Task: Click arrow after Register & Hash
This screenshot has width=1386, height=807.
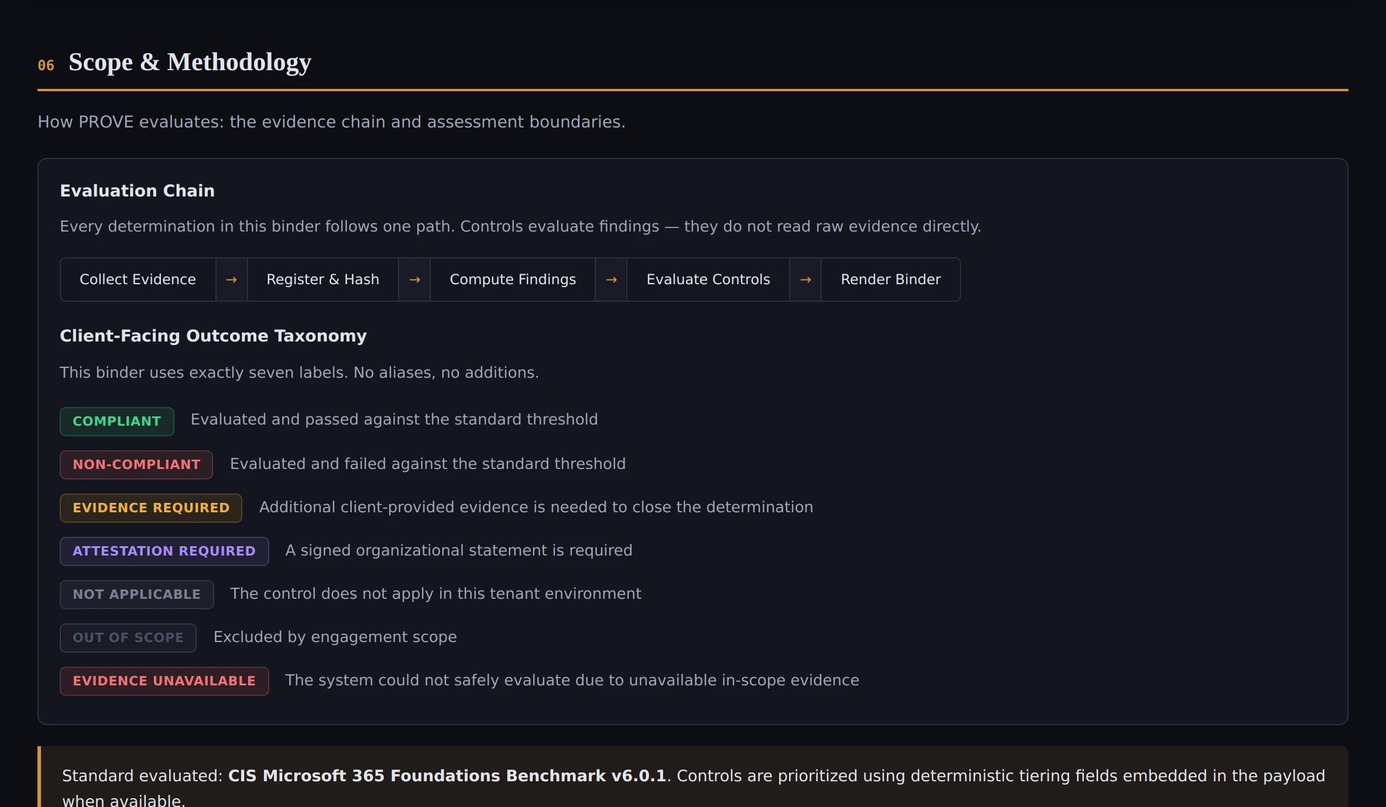Action: click(414, 280)
